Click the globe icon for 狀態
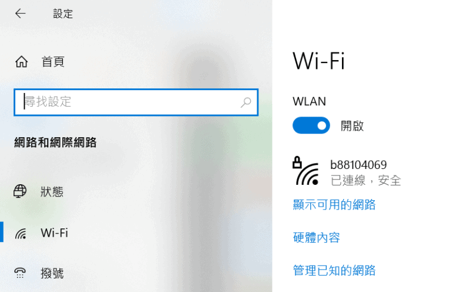This screenshot has width=452, height=292. coord(20,191)
